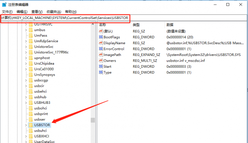The height and width of the screenshot is (143, 248).
Task: Click the folder icon next to umbus
Action: [x=31, y=30]
